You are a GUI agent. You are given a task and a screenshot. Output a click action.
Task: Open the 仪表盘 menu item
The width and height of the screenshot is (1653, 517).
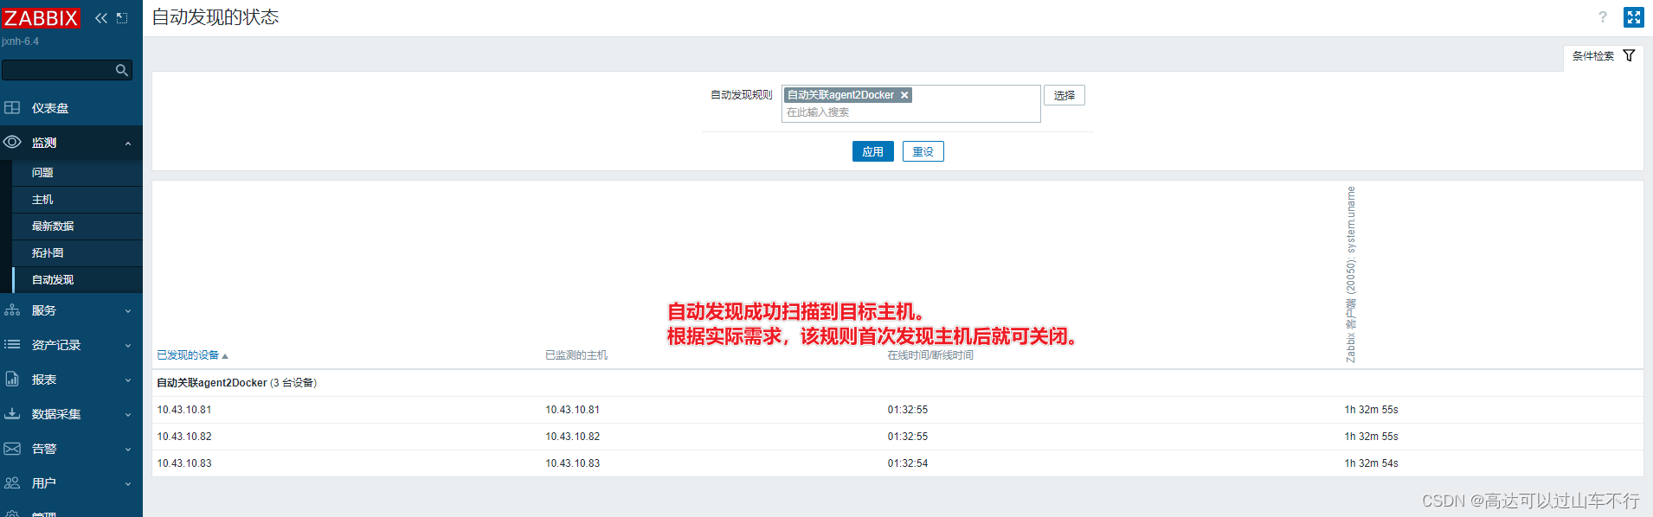click(71, 108)
